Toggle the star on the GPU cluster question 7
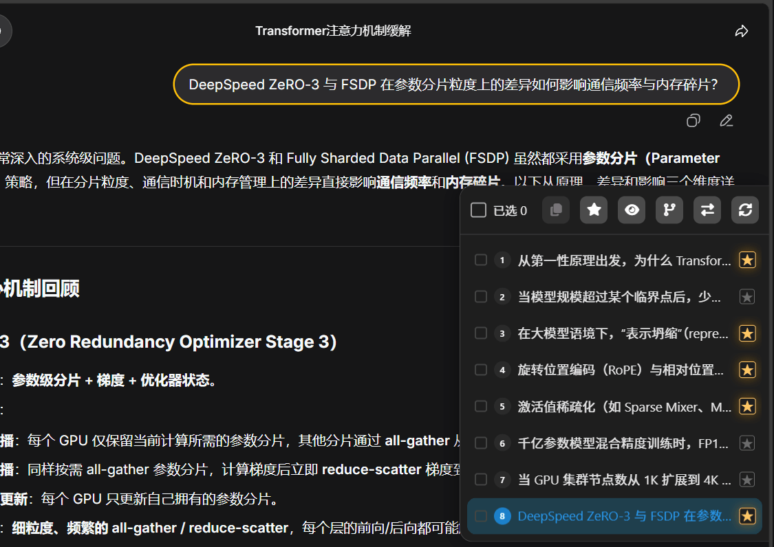 pyautogui.click(x=746, y=480)
